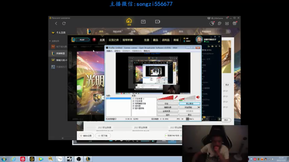Open the WeGame download manager icon

pos(227,23)
